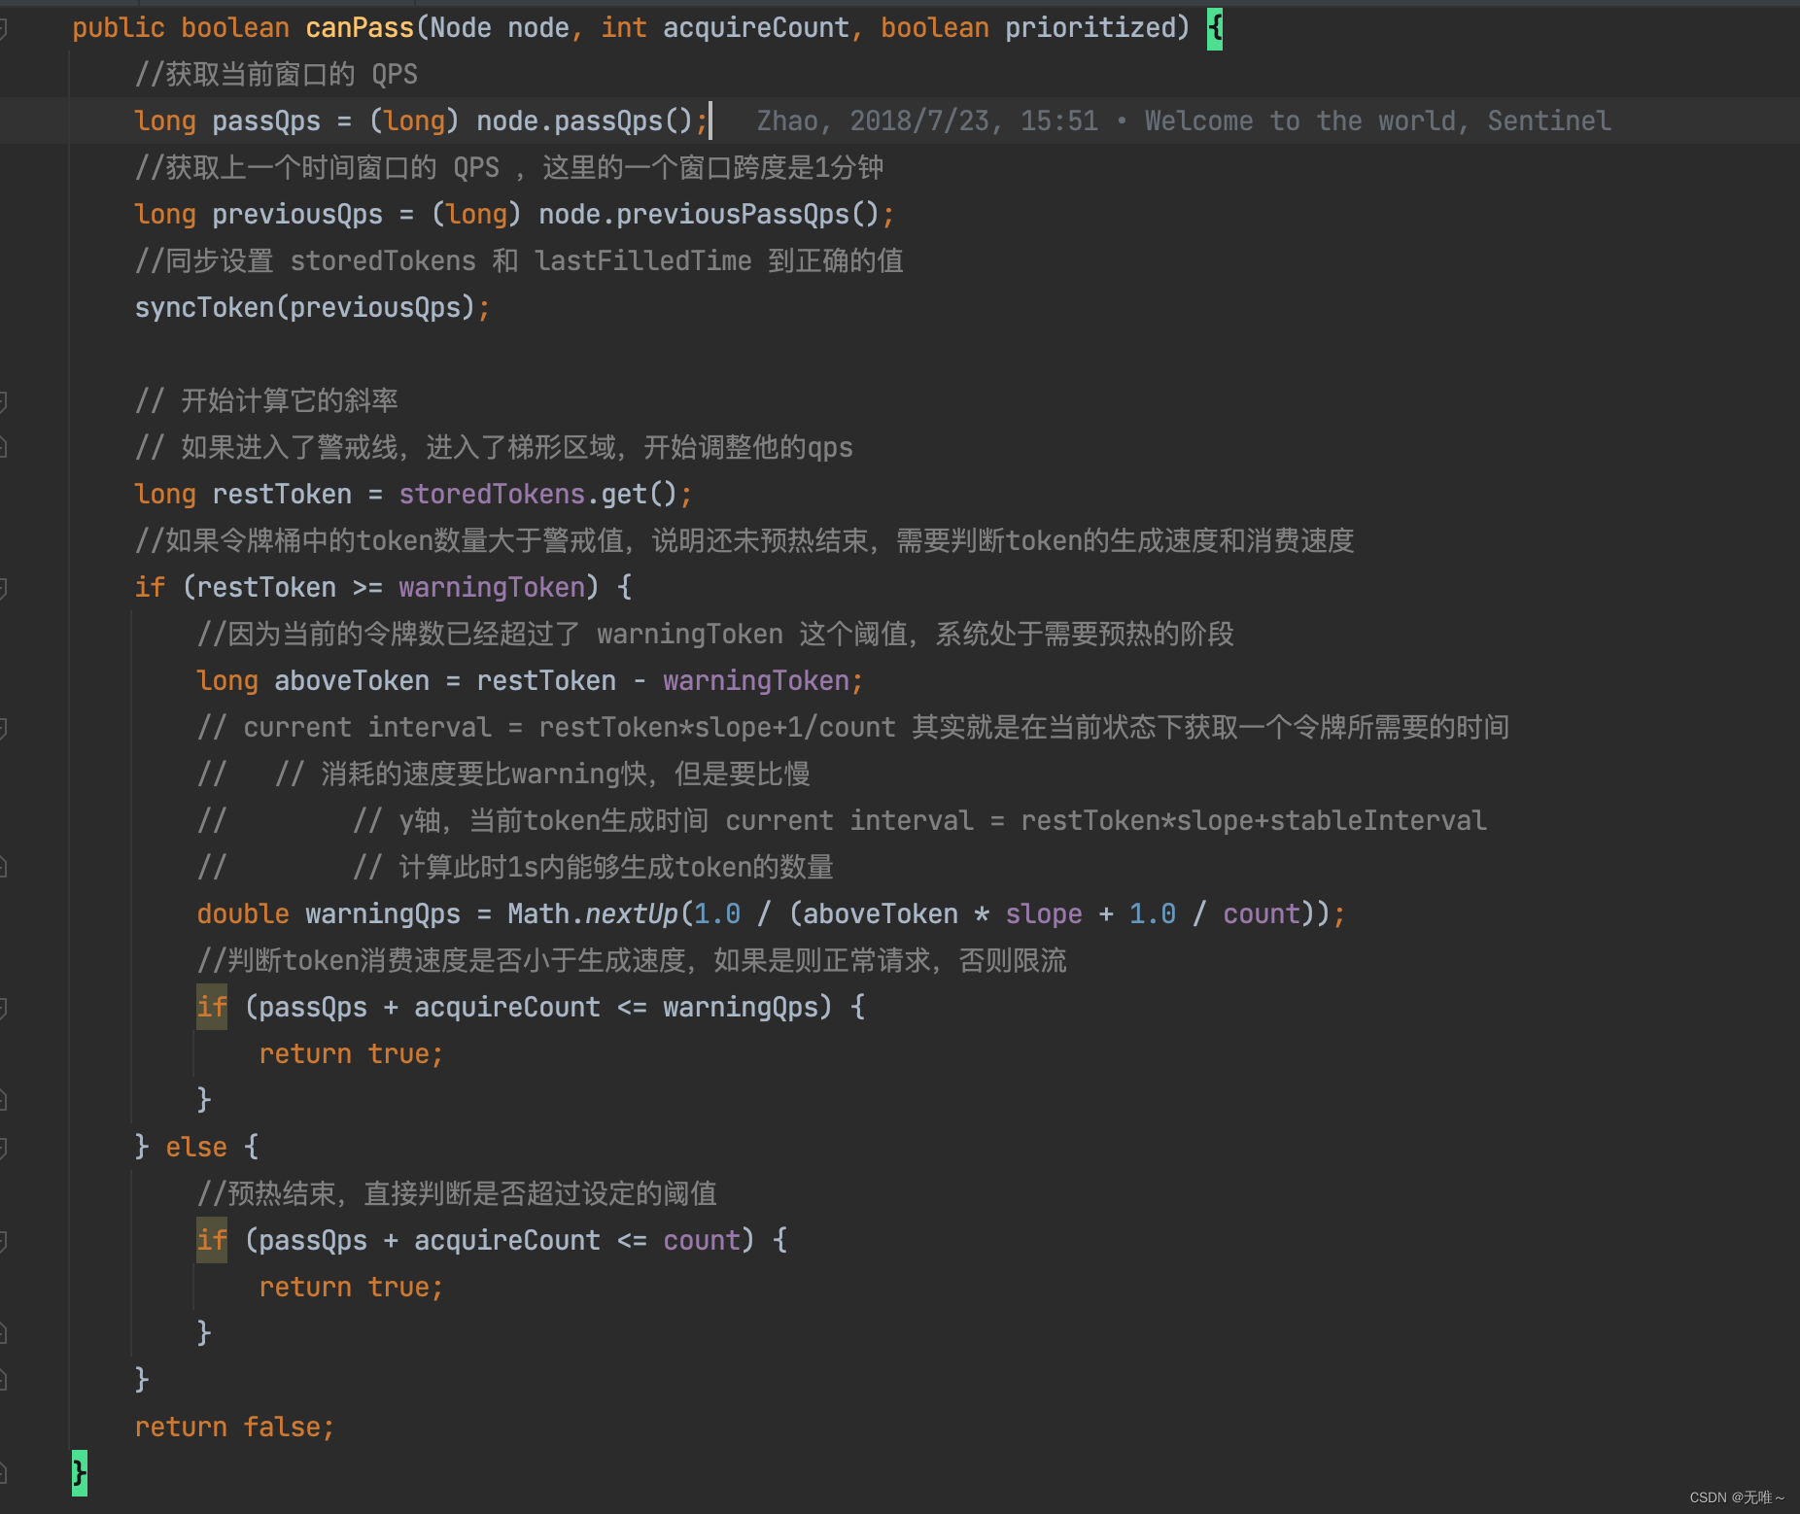Fold the 'if (passQps + acquireCount <= warningQps)' block via gutter marker

[x=3, y=1008]
